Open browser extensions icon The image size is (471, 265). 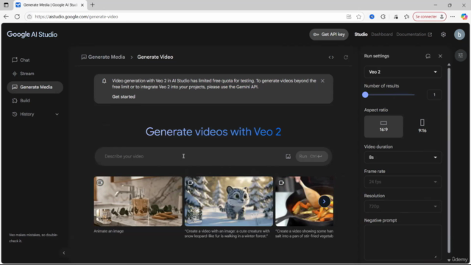[x=383, y=17]
